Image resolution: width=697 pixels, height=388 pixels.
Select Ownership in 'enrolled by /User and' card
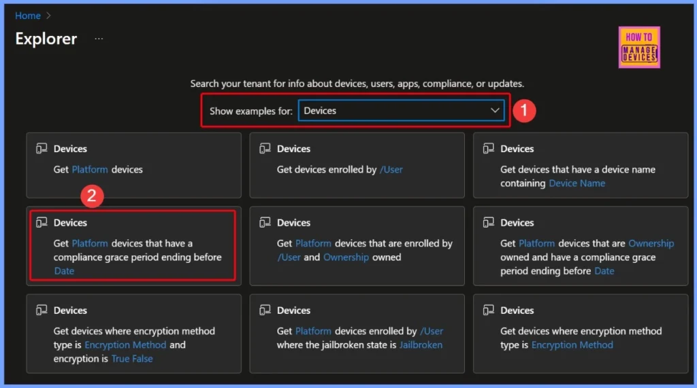point(346,257)
